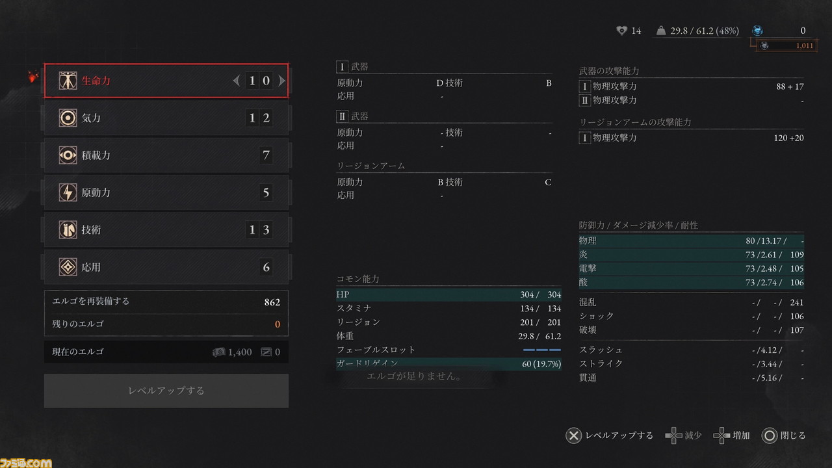
Task: Click the HP 304 / 304 row
Action: point(448,294)
